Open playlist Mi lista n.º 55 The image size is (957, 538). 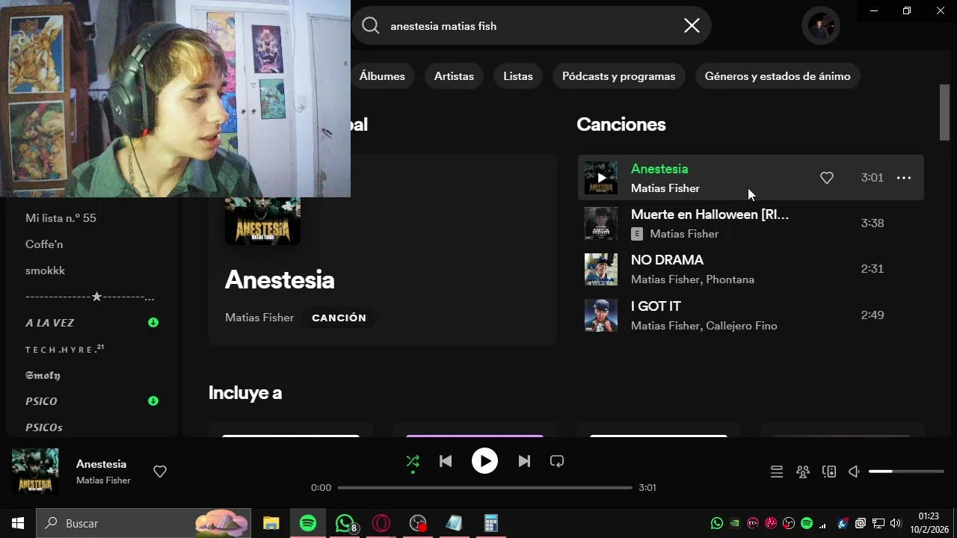point(61,218)
